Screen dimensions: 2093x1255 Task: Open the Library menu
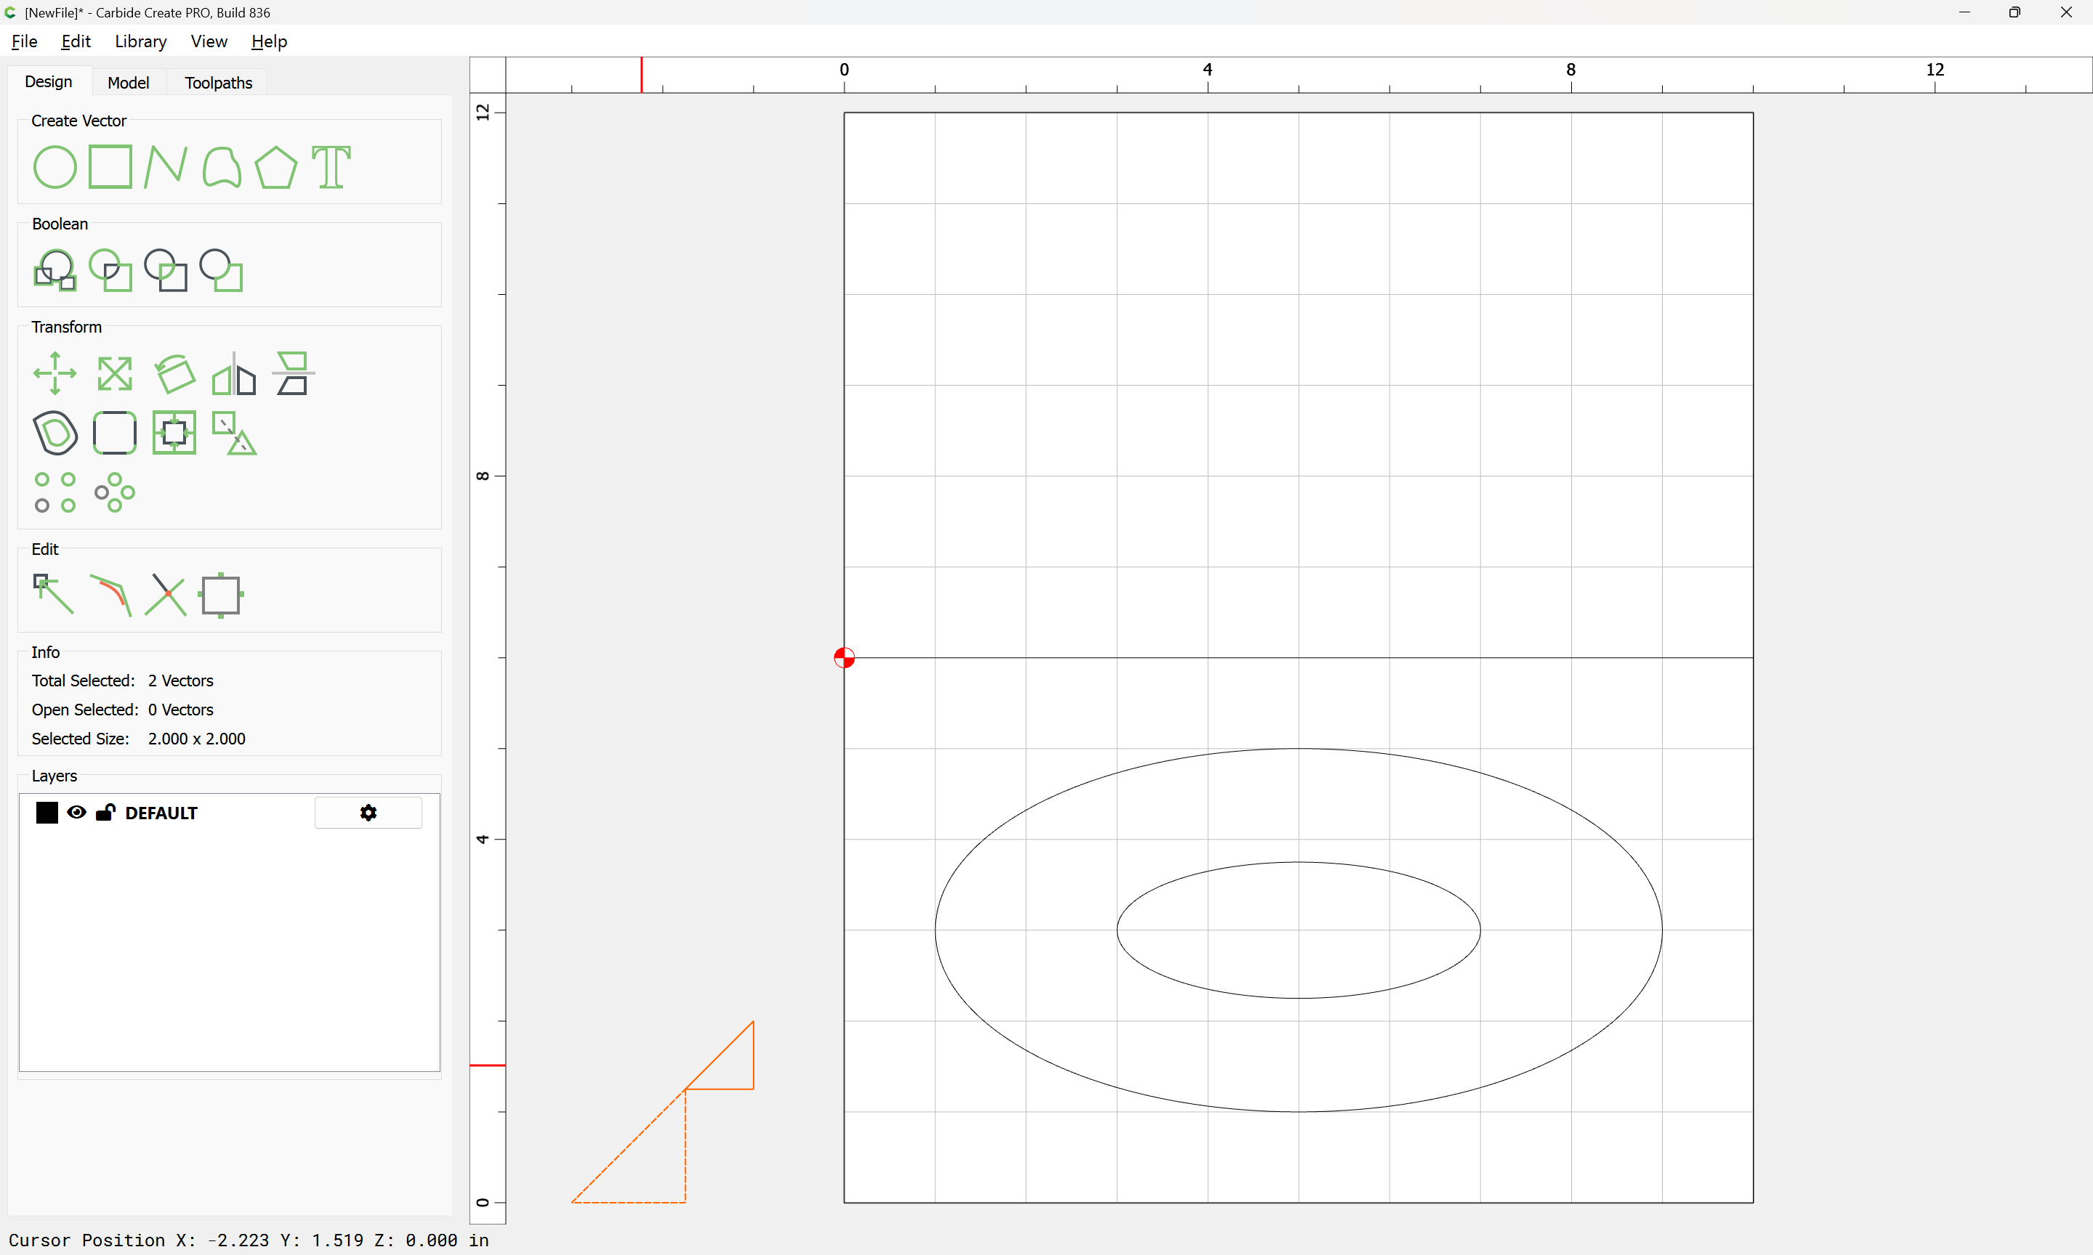140,41
